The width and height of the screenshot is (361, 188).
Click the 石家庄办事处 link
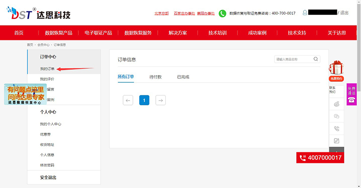pos(184,13)
